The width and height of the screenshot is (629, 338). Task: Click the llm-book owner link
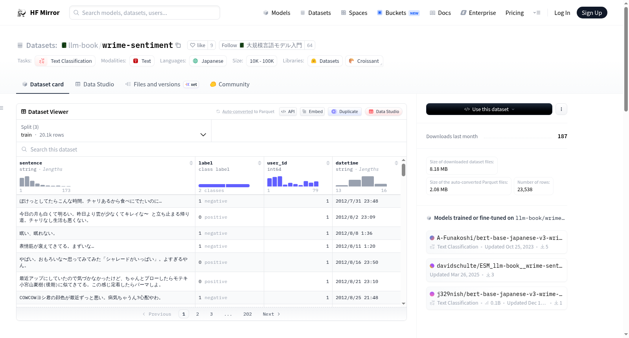(83, 45)
